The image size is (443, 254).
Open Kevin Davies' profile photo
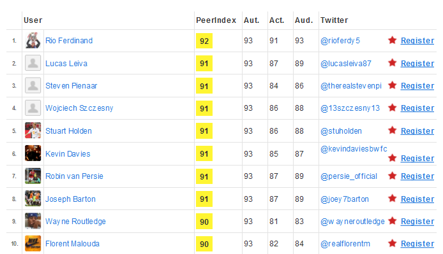33,153
